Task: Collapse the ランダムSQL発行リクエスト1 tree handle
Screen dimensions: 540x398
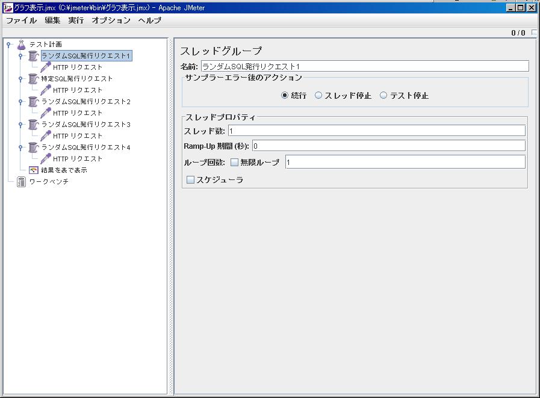Action: [x=20, y=56]
